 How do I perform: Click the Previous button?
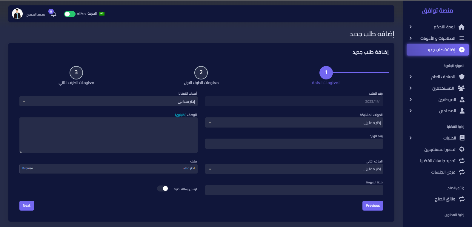[373, 205]
